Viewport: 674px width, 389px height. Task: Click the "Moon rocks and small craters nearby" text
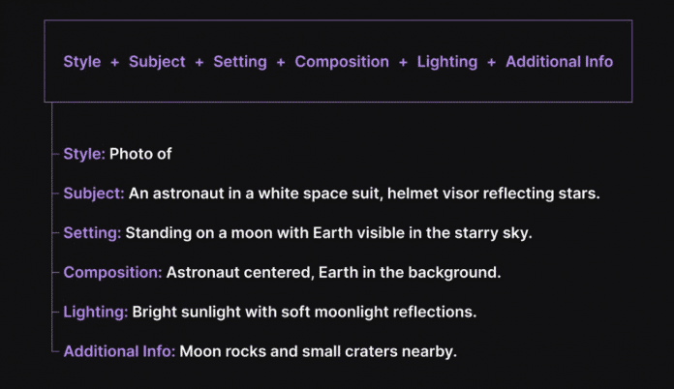click(318, 351)
